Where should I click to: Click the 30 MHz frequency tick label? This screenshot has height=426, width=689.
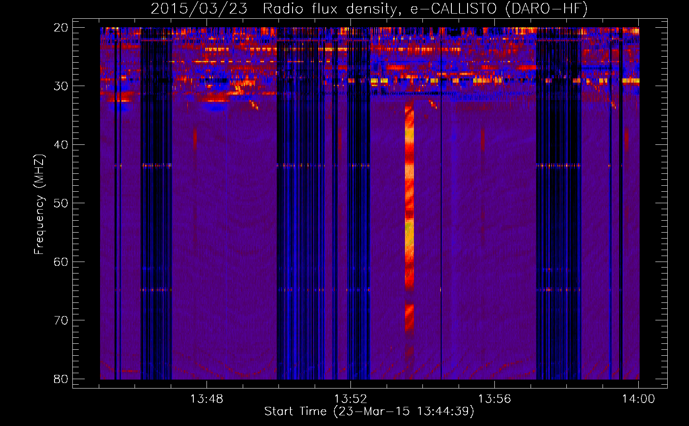[x=61, y=86]
